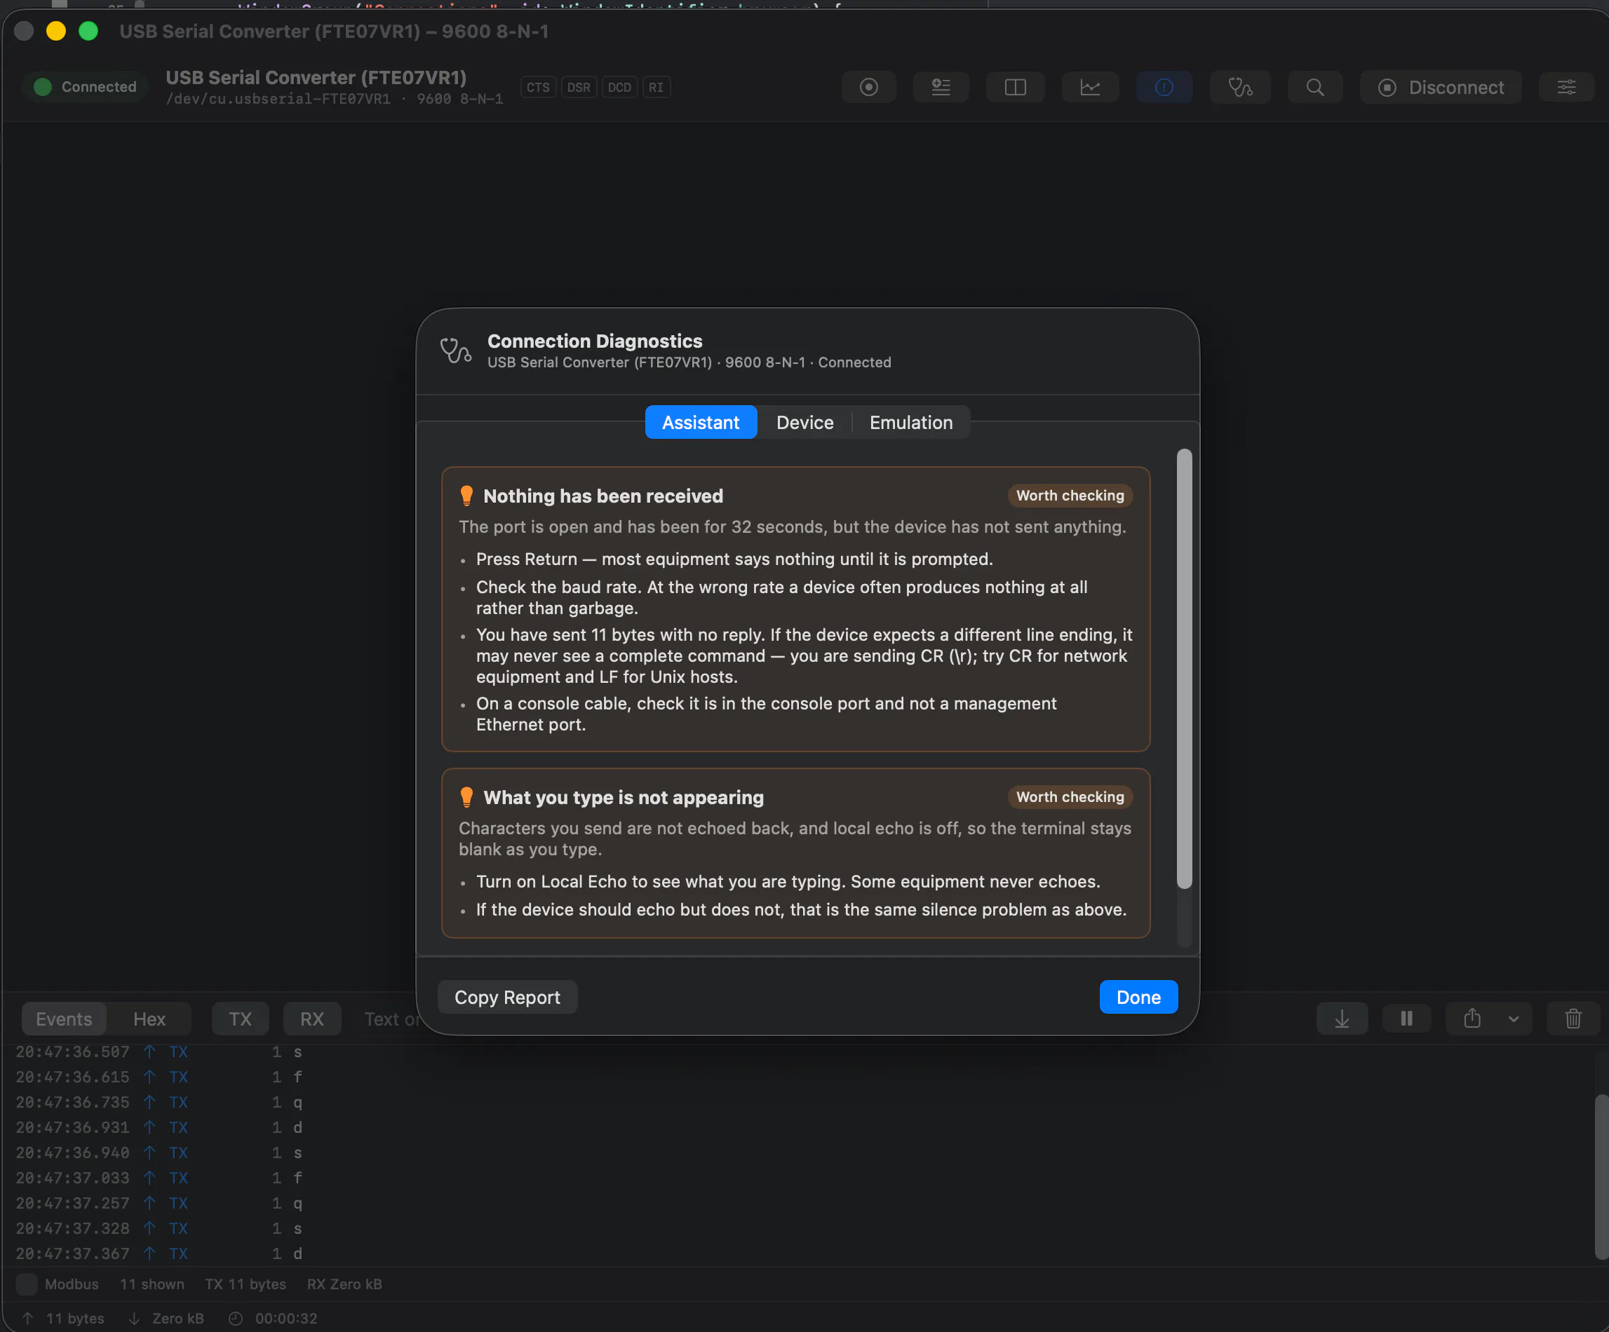The image size is (1609, 1332).
Task: Click the lightbulb beside What you type is not appearing
Action: 466,797
